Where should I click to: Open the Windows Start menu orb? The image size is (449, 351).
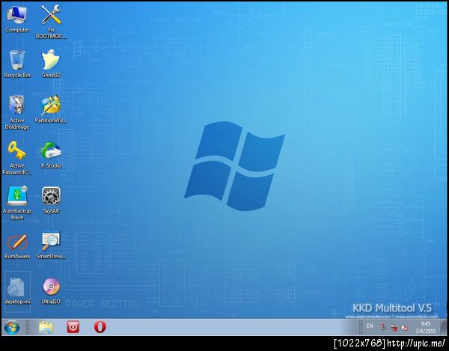coord(12,327)
